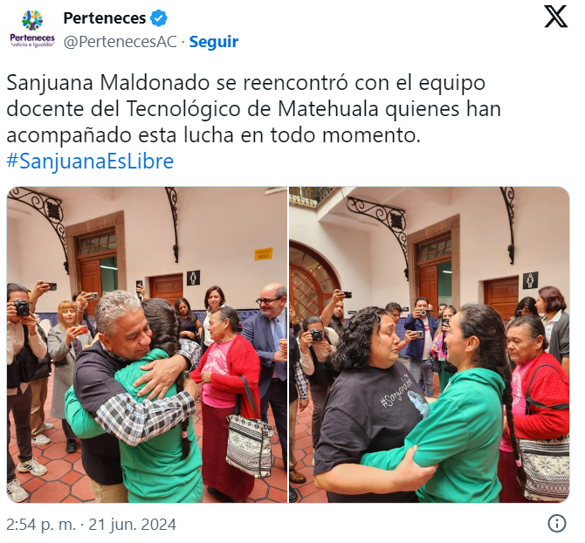Viewport: 585px width, 543px height.
Task: Click the restroom sign in left photo
Action: point(193,278)
